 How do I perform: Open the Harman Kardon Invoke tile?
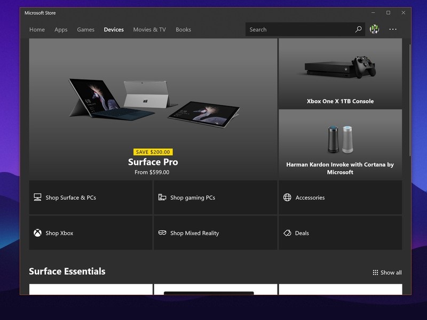(341, 144)
